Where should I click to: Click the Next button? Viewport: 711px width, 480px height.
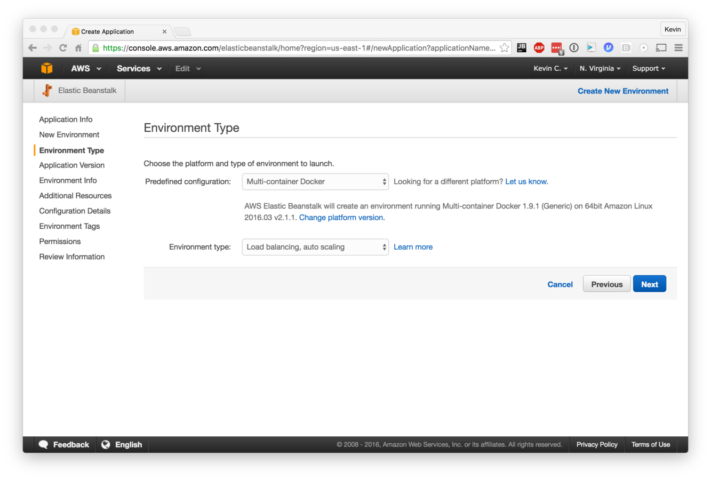pyautogui.click(x=649, y=284)
